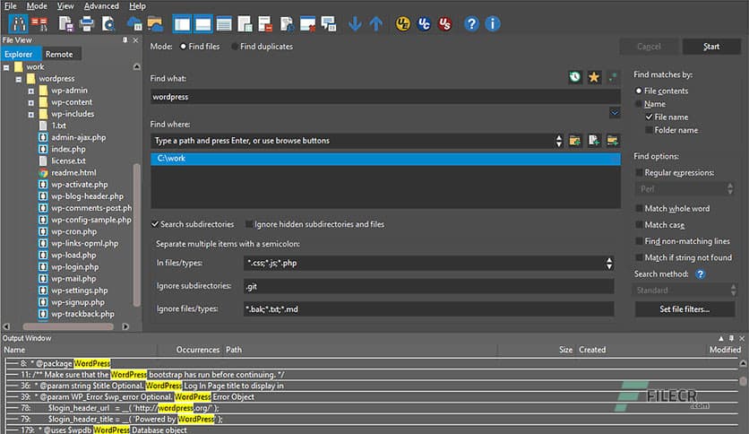This screenshot has height=434, width=749.
Task: Enable Match whole word option
Action: pyautogui.click(x=639, y=209)
